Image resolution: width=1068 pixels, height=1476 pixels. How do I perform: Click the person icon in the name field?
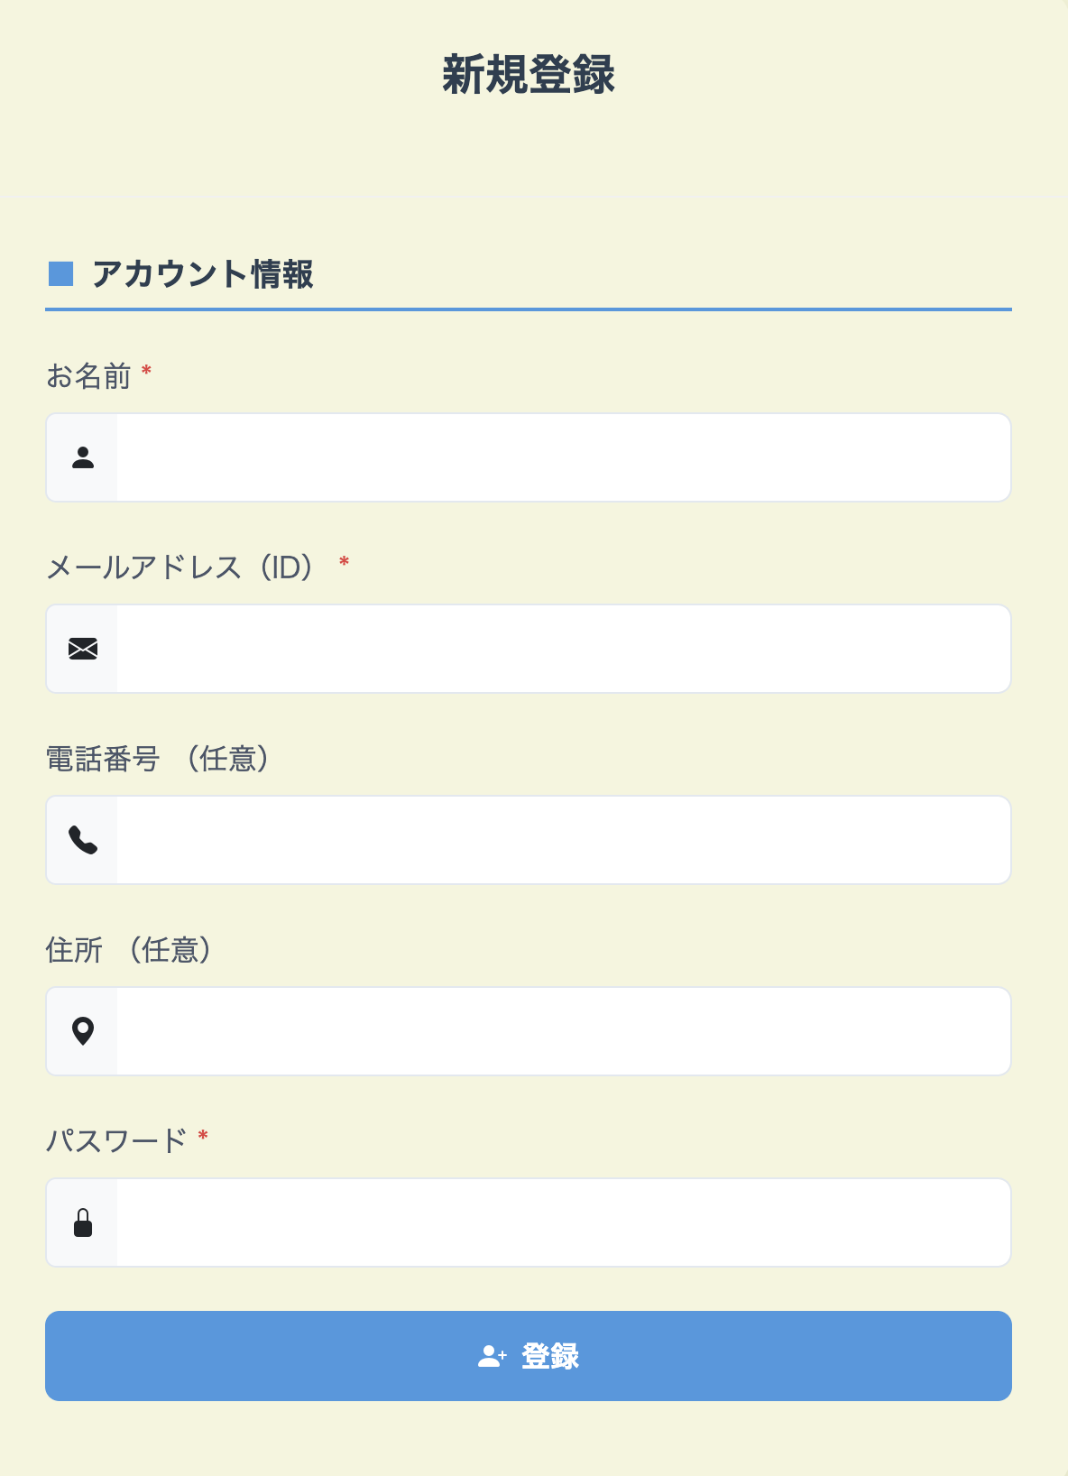[83, 457]
